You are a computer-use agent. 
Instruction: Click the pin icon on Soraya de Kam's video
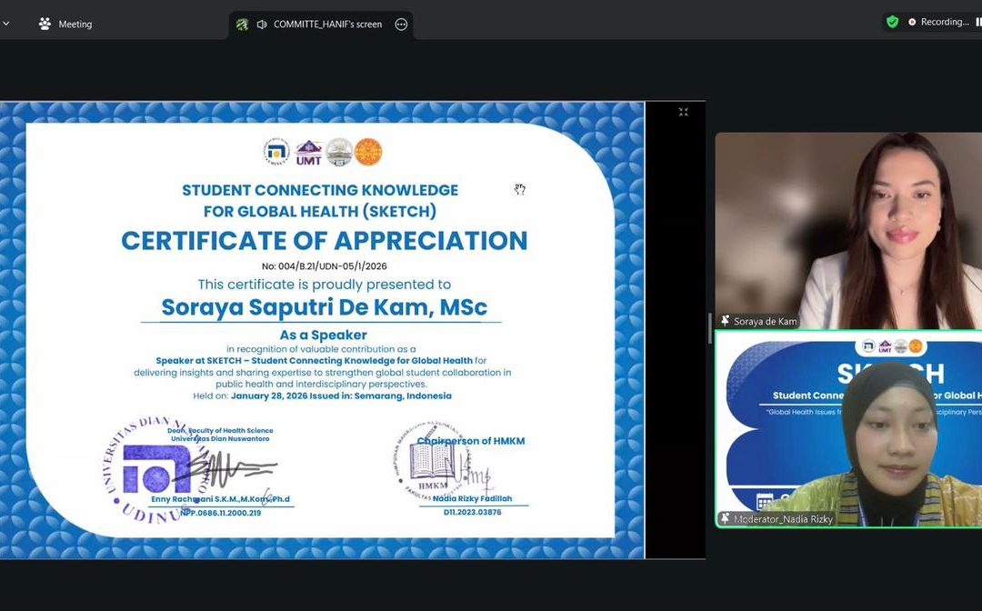click(x=726, y=321)
